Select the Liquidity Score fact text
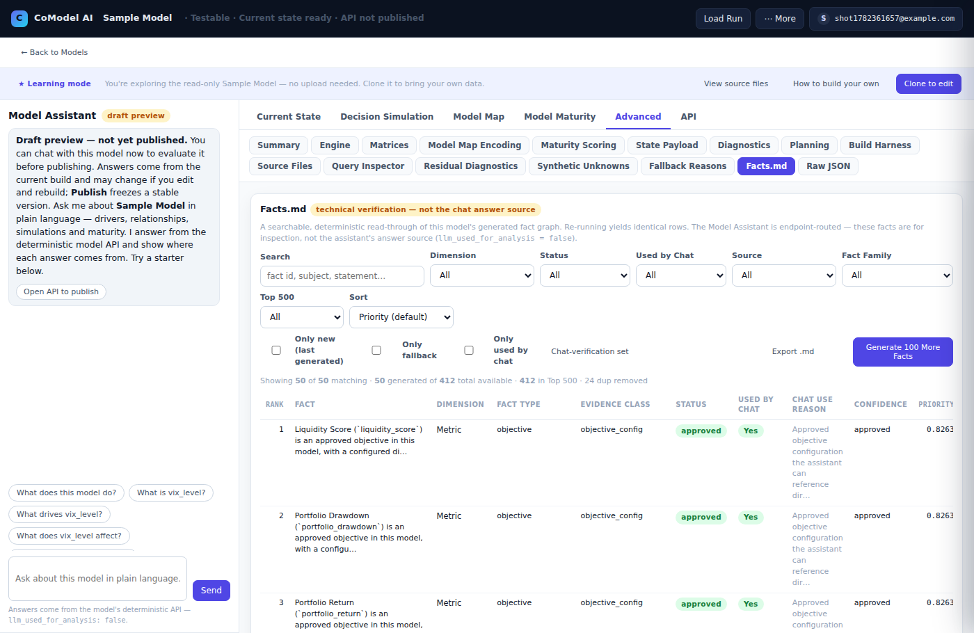This screenshot has height=633, width=974. pos(359,441)
